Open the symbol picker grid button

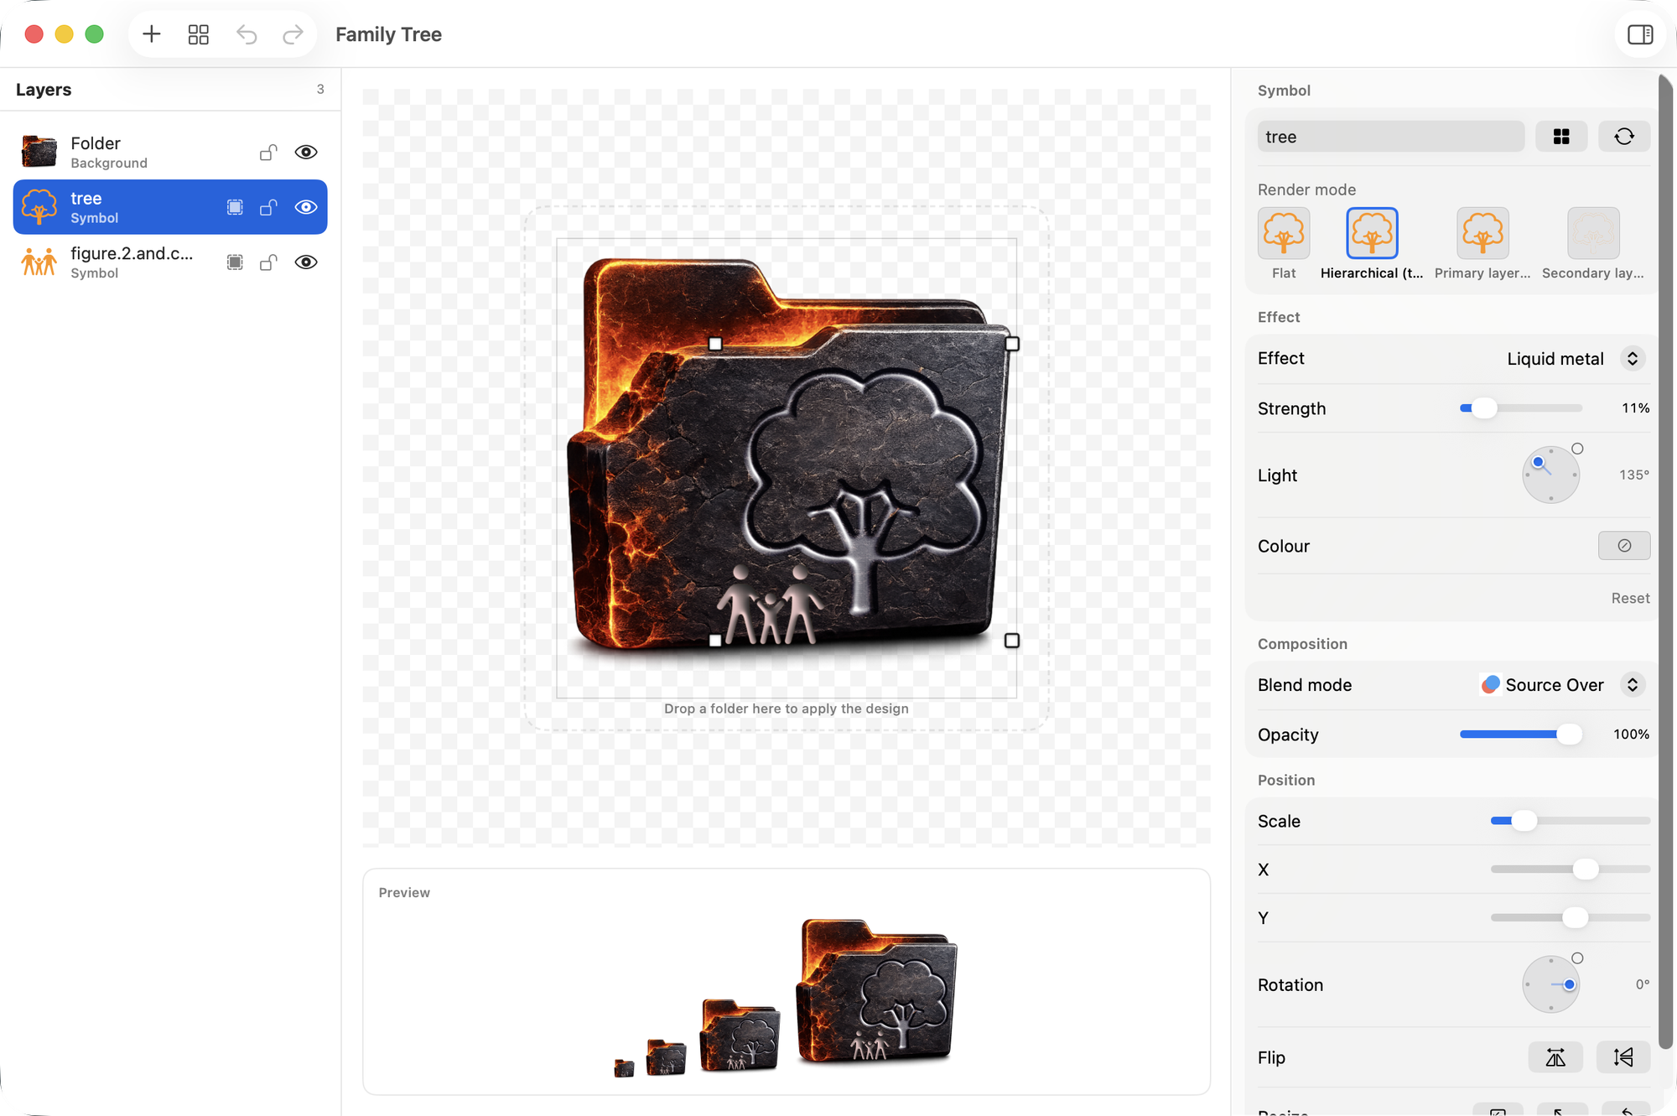tap(1560, 137)
